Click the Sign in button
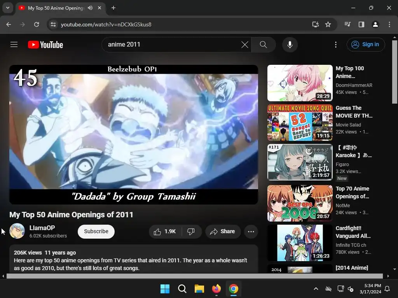This screenshot has height=298, width=398. 365,45
